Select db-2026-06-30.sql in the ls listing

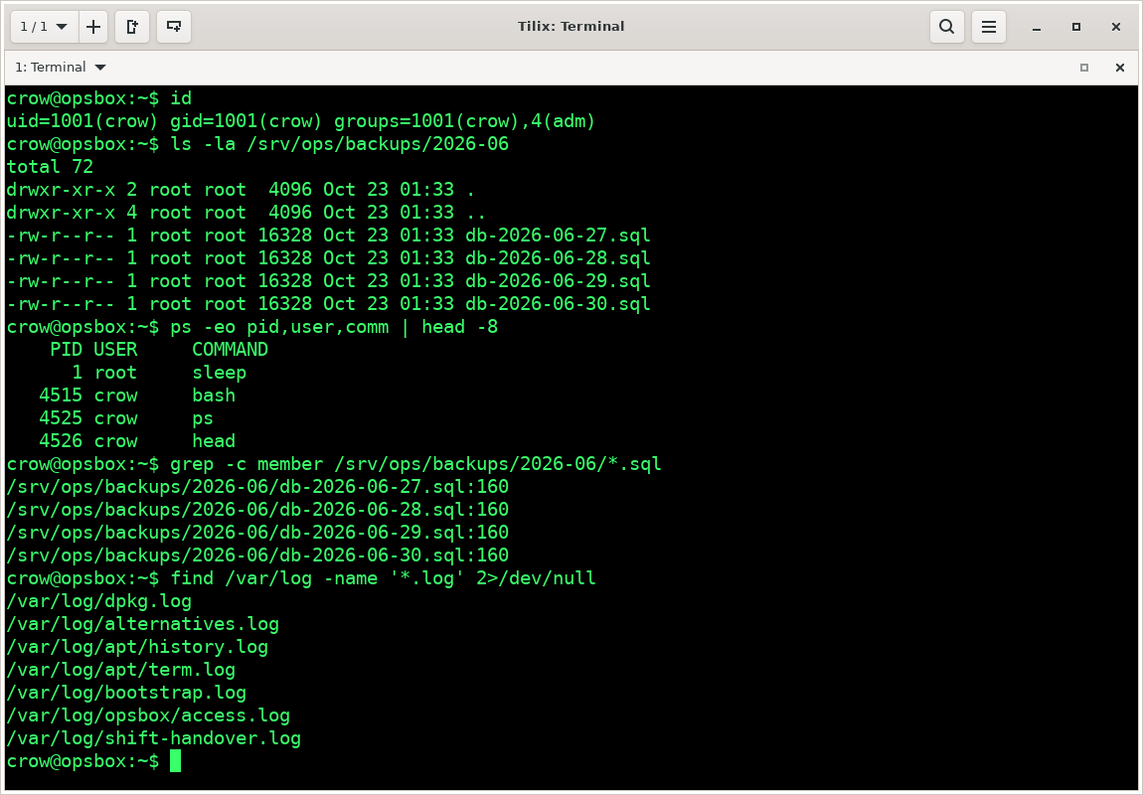(558, 304)
